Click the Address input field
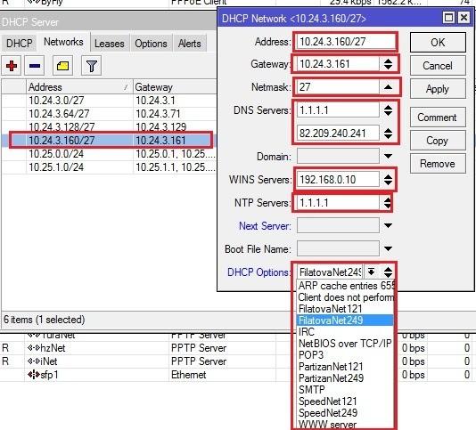 (346, 42)
